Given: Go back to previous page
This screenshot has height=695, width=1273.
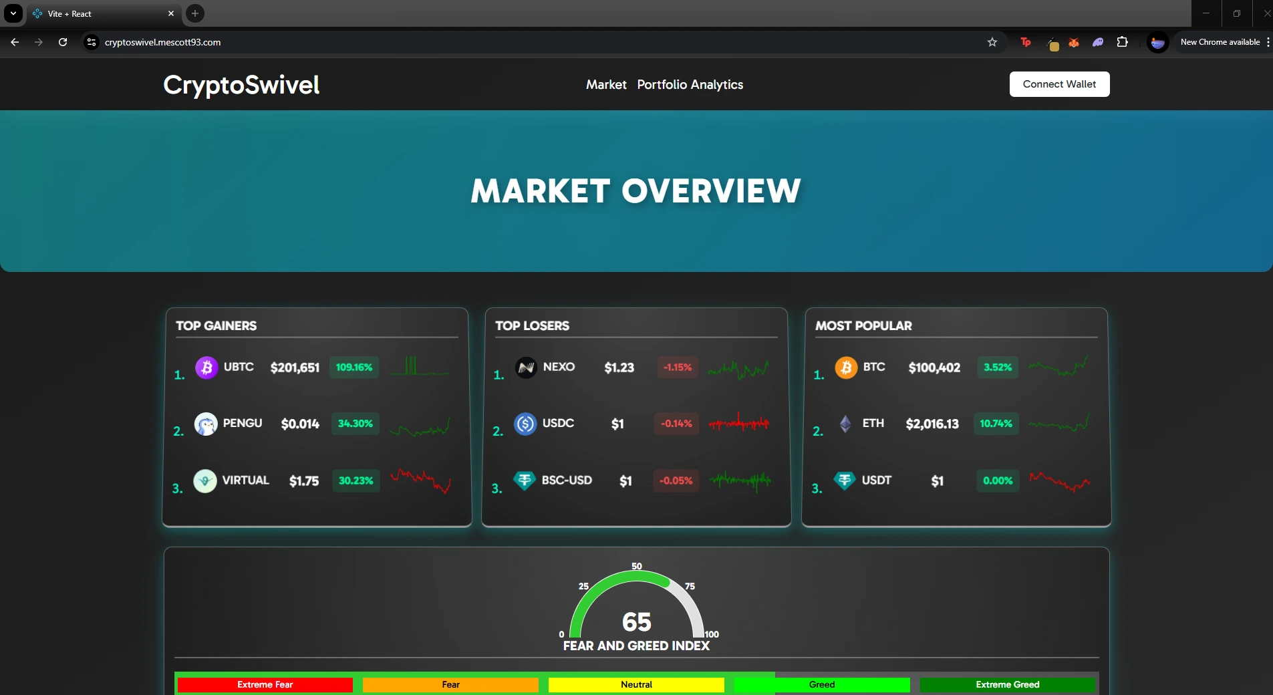Looking at the screenshot, I should click(15, 42).
